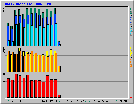
Task: Click day 24 on the x-axis
Action: coord(98,101)
